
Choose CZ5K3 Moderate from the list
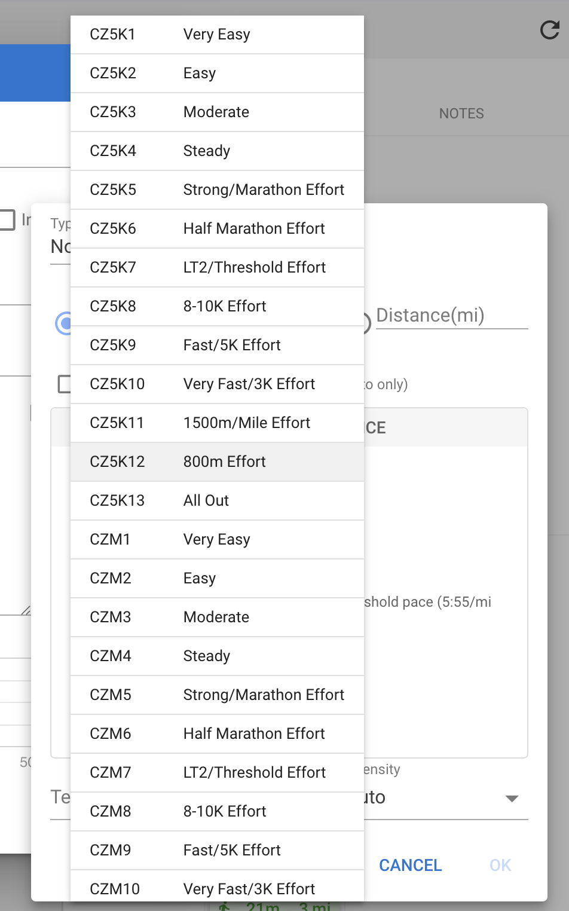(x=217, y=112)
